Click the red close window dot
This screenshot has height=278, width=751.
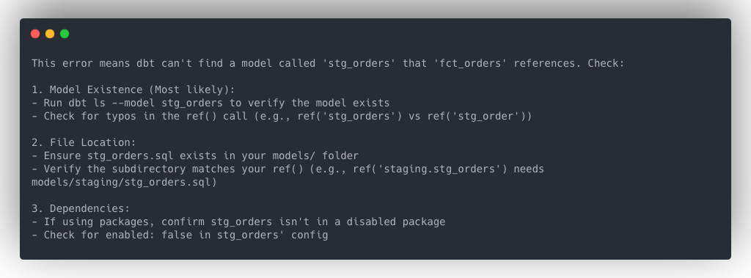click(35, 34)
